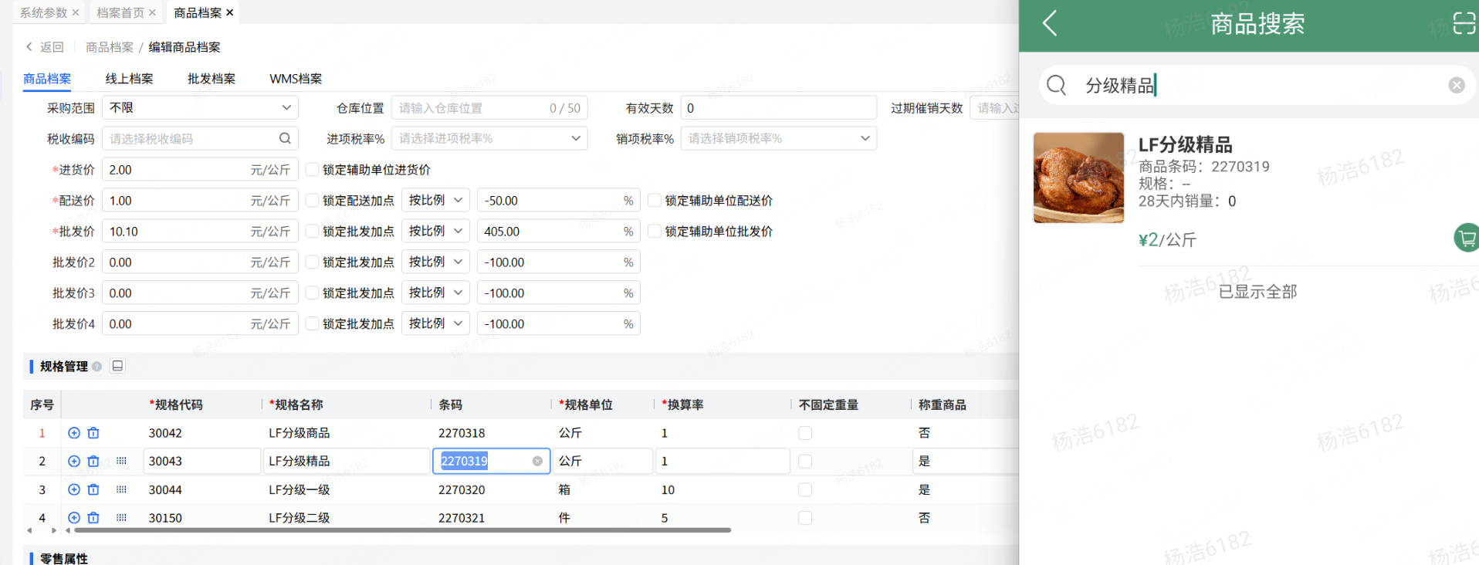The height and width of the screenshot is (565, 1479).
Task: Close the 商品档案 top tab
Action: [229, 12]
